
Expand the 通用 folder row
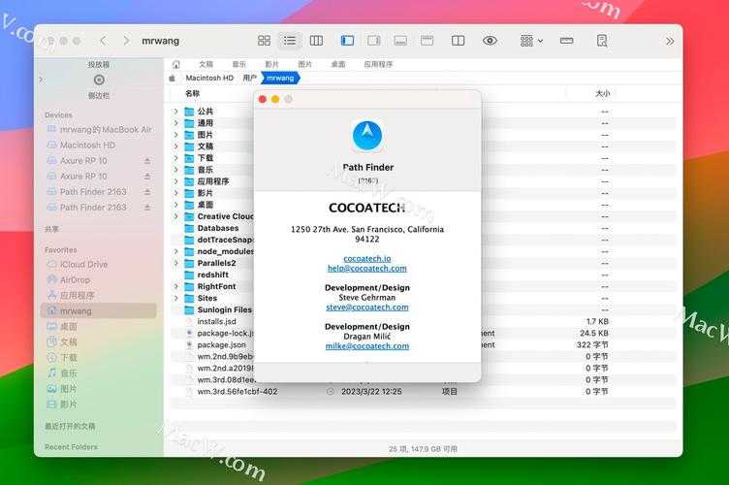(175, 123)
